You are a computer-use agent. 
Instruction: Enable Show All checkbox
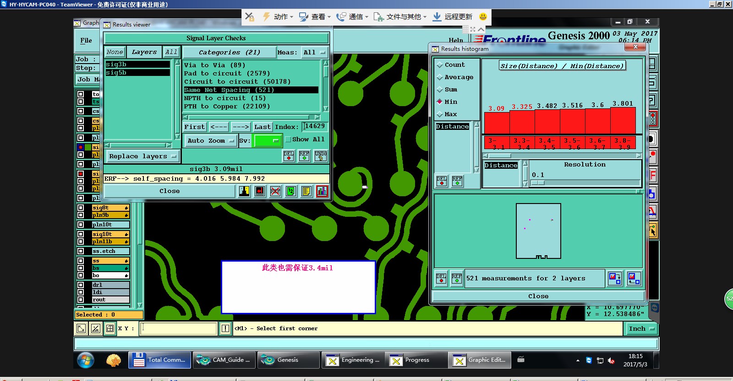tap(288, 140)
